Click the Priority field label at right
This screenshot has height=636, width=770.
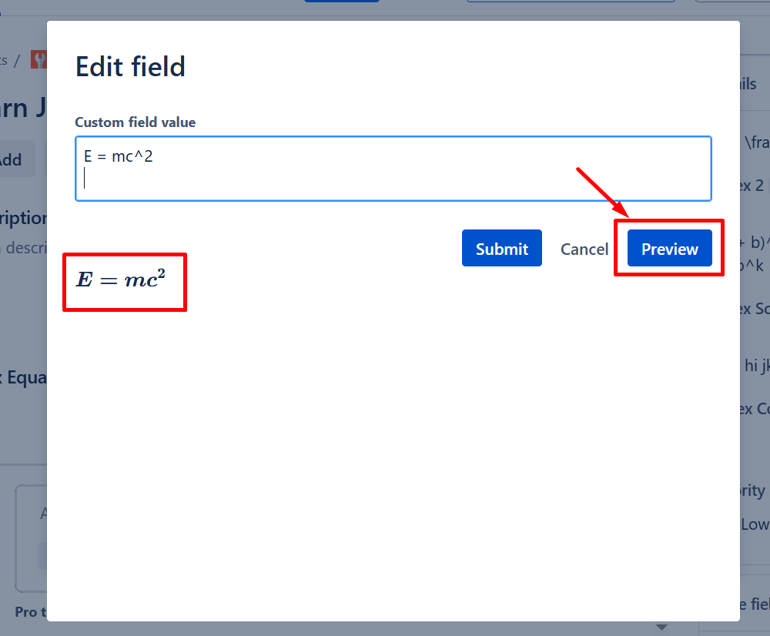752,490
